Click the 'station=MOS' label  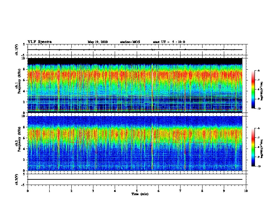[x=130, y=42]
